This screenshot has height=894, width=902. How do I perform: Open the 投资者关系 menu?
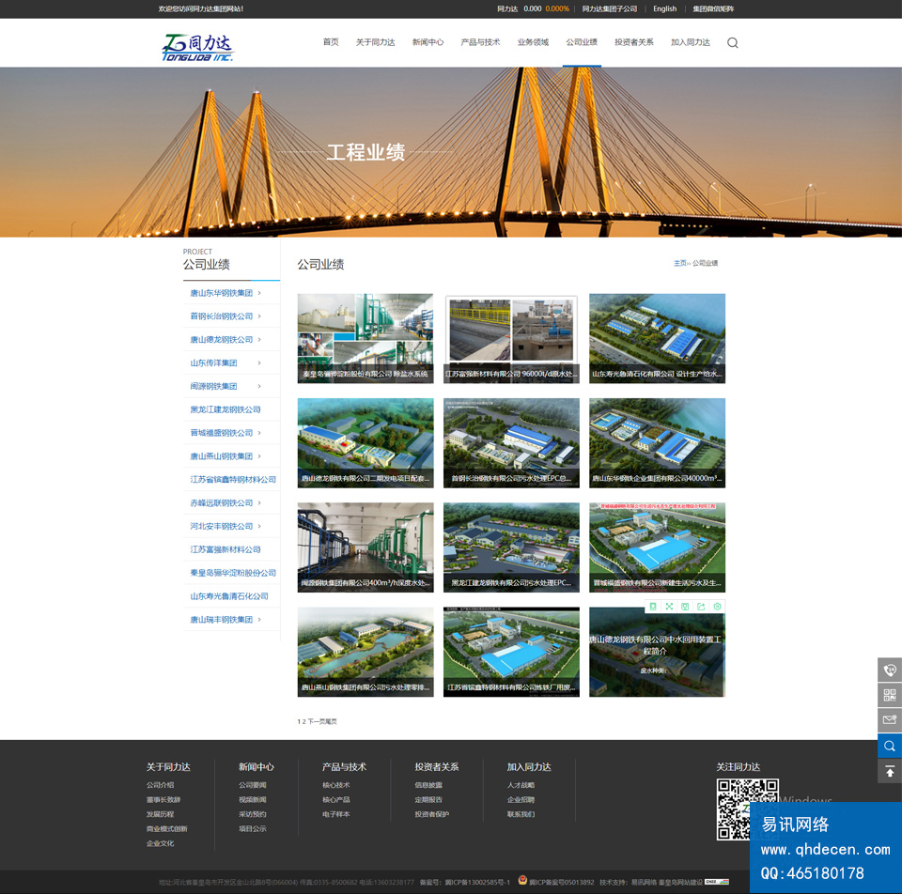634,42
